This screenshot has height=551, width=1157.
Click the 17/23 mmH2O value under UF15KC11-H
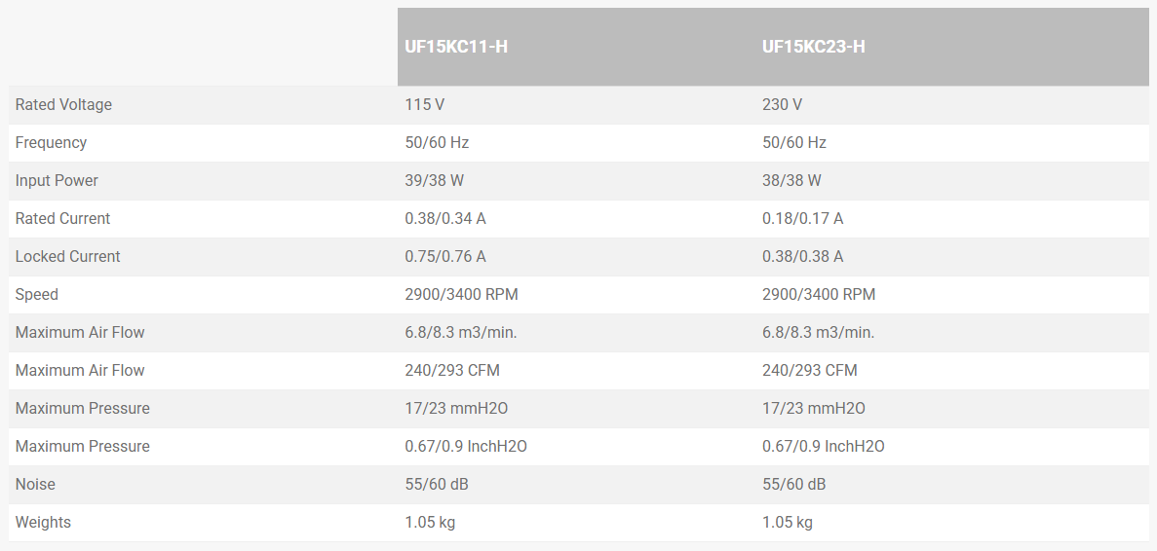[x=456, y=408]
